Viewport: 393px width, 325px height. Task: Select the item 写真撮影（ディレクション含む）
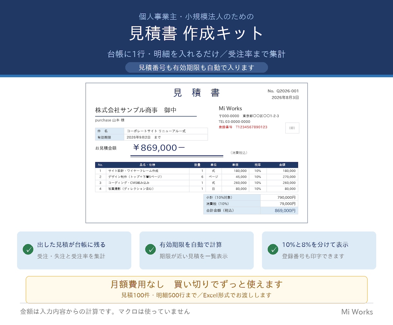(131, 189)
